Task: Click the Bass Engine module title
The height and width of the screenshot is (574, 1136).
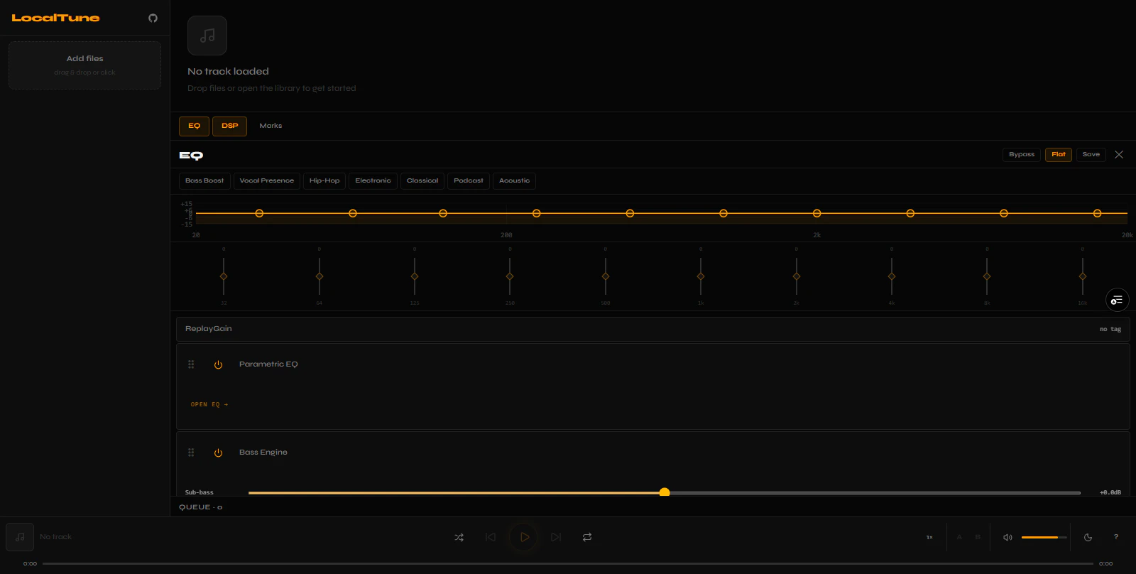Action: [x=263, y=453]
